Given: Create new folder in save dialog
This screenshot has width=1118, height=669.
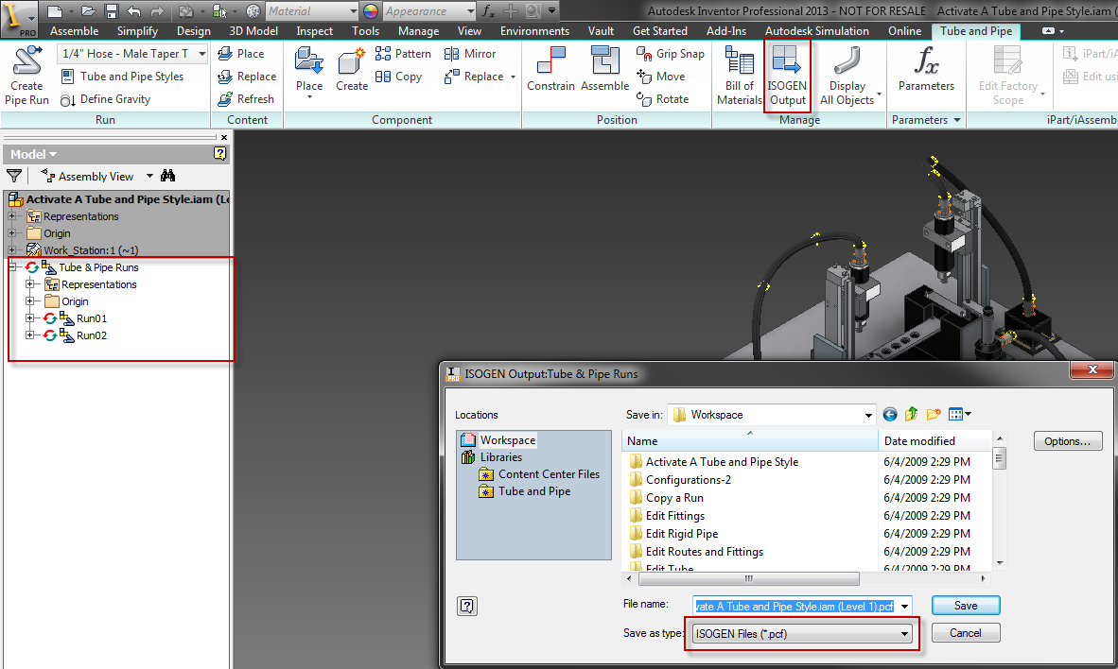Looking at the screenshot, I should click(934, 414).
